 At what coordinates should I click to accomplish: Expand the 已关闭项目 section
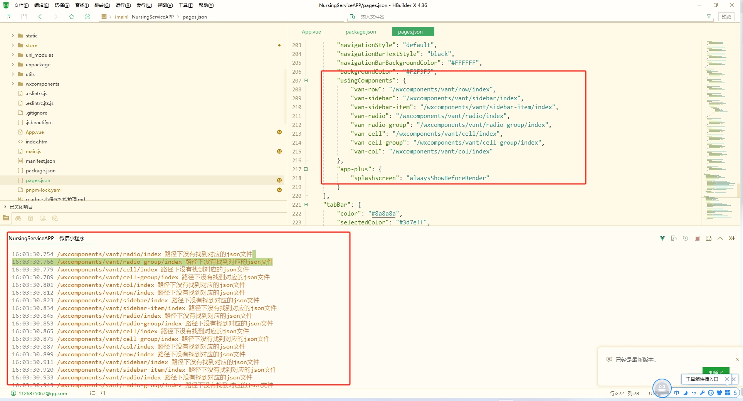coord(5,207)
